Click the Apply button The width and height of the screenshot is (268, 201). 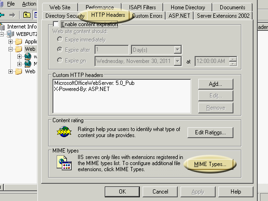click(x=198, y=192)
